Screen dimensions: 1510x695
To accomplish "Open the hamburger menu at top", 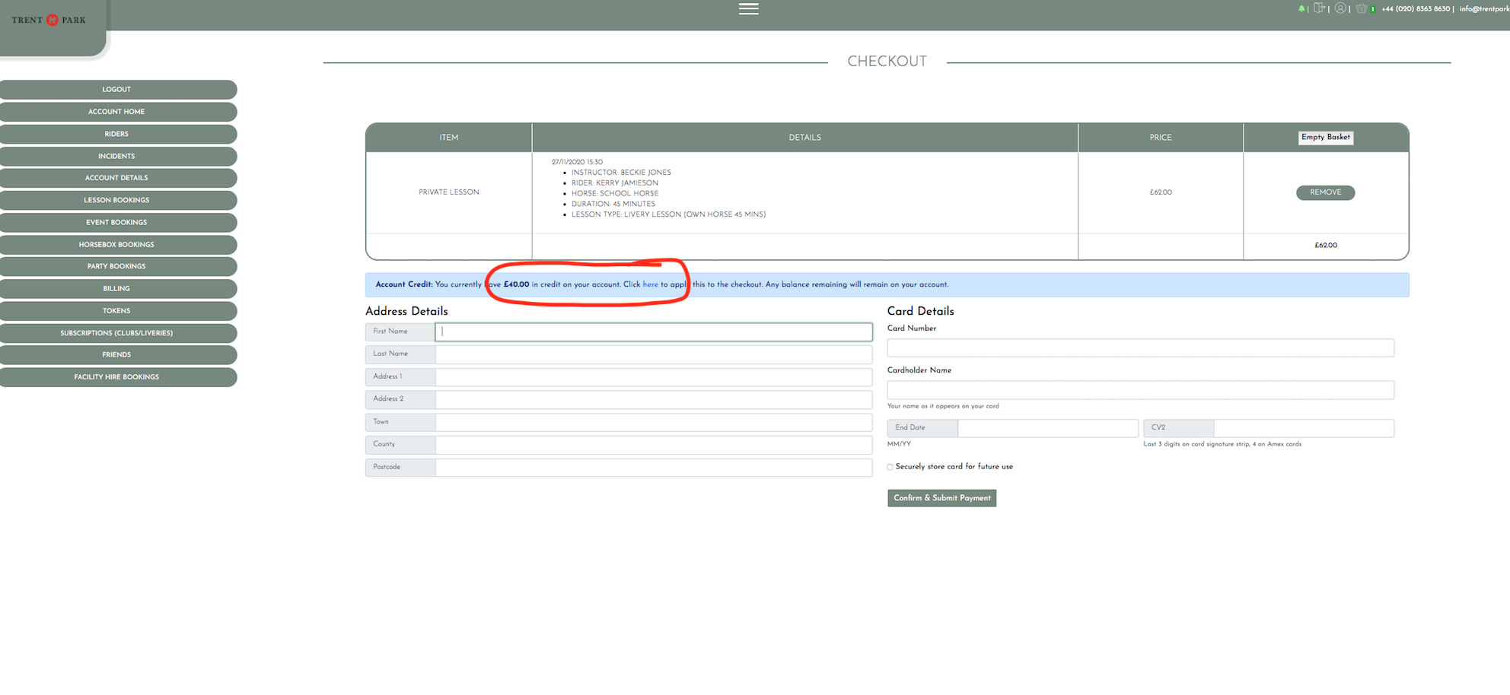I will pyautogui.click(x=748, y=9).
